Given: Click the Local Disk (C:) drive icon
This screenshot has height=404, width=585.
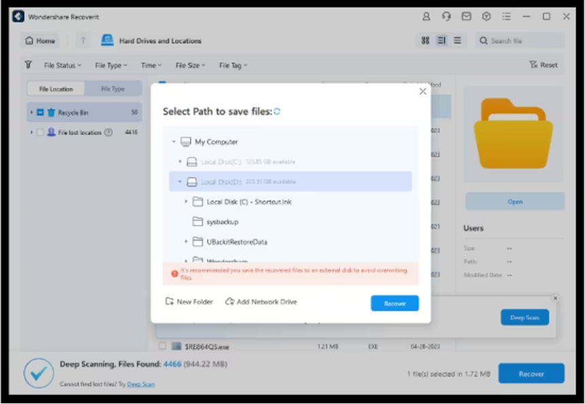Looking at the screenshot, I should point(192,162).
